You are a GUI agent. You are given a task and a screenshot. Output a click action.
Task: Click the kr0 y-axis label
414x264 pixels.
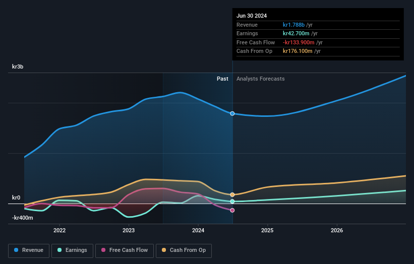(16, 197)
